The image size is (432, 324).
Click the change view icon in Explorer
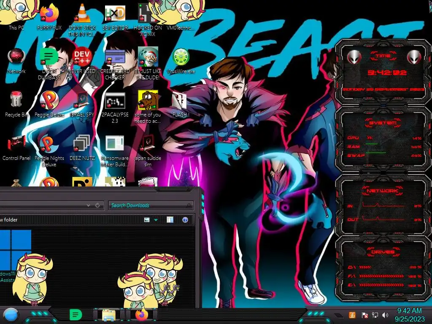147,219
